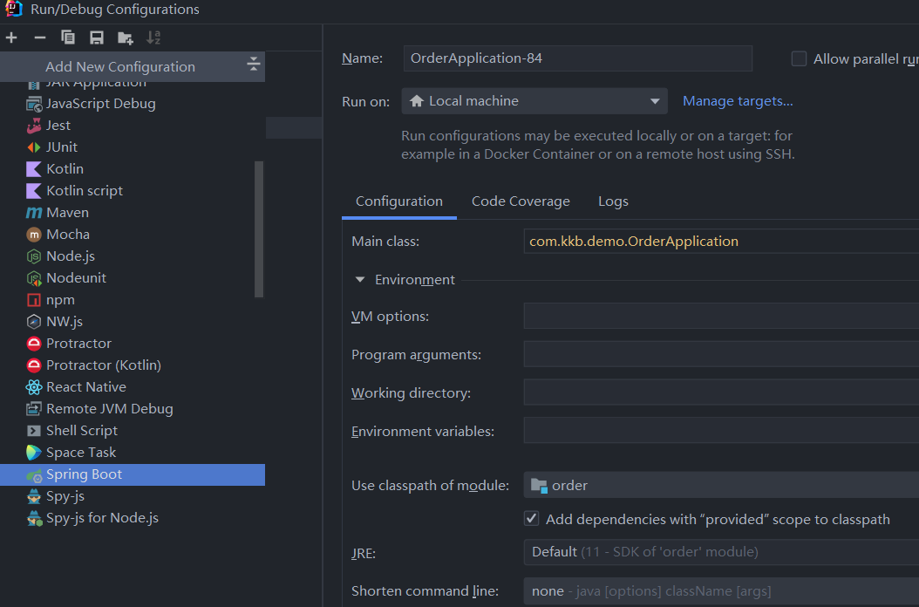919x607 pixels.
Task: Select Nodeunit configuration type
Action: (x=133, y=278)
